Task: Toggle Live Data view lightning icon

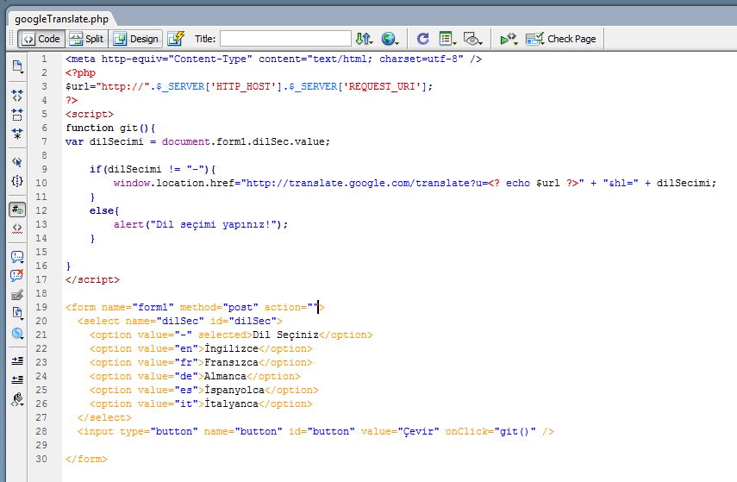Action: click(x=176, y=39)
